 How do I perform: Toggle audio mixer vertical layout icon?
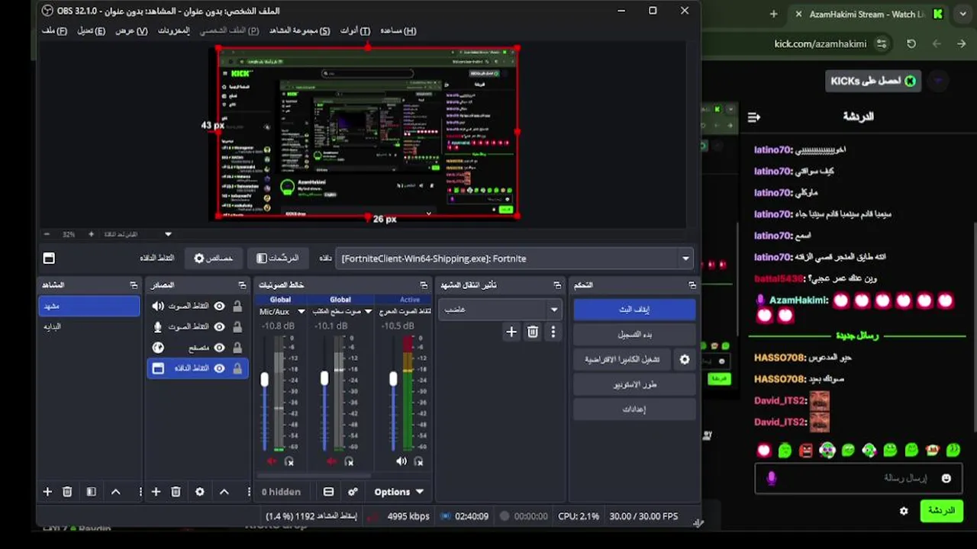coord(328,492)
